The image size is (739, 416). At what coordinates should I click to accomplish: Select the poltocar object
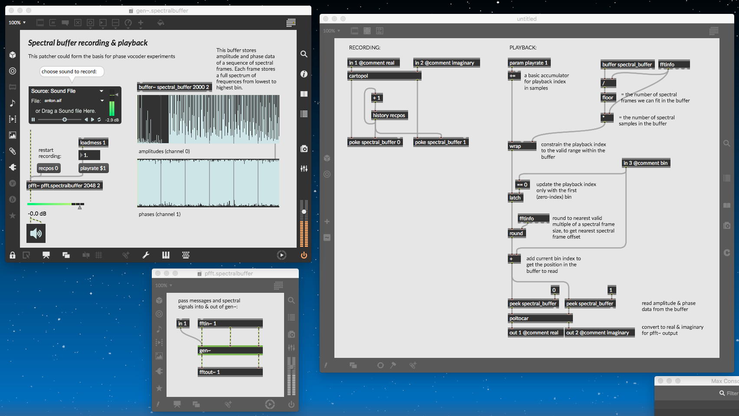540,318
